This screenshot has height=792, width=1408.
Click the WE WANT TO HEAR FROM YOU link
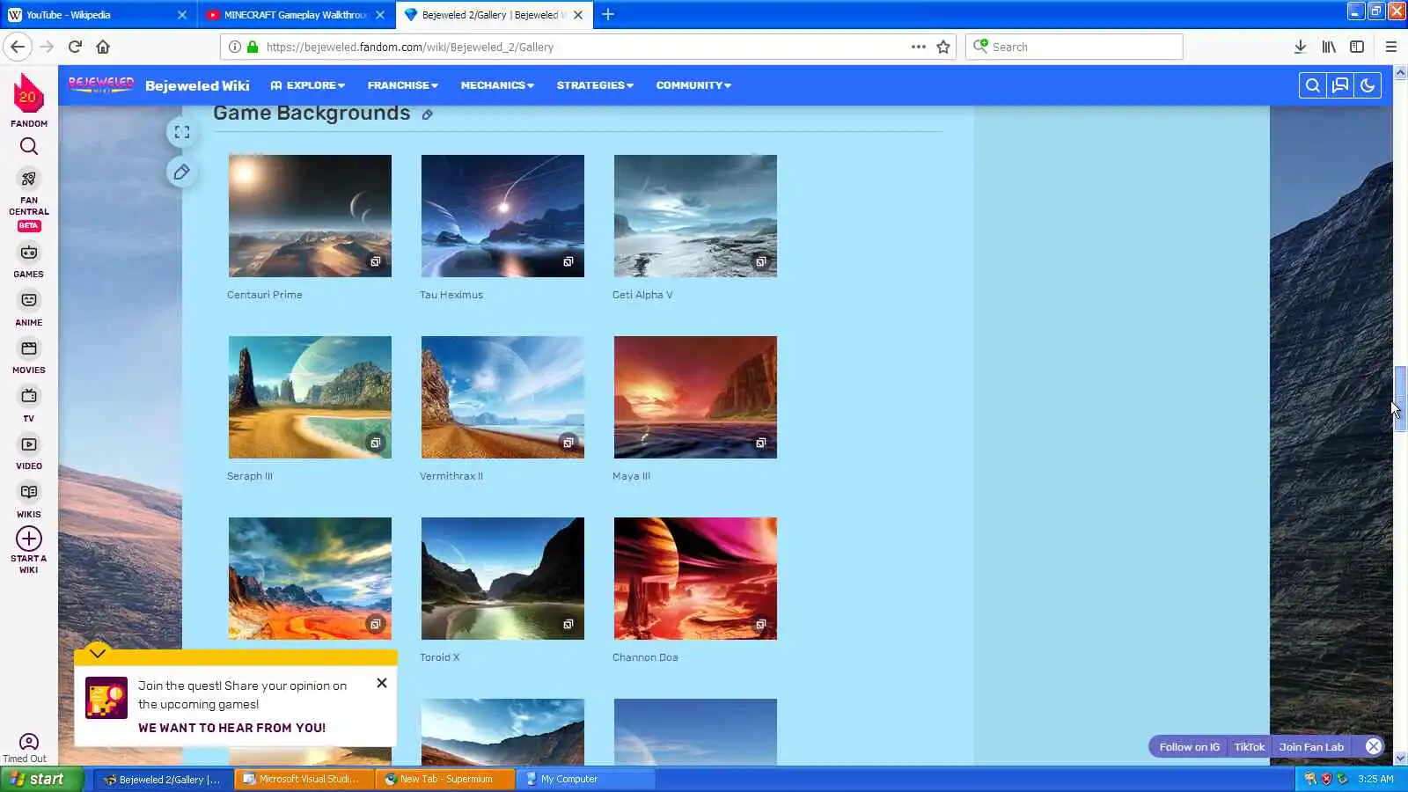231,728
